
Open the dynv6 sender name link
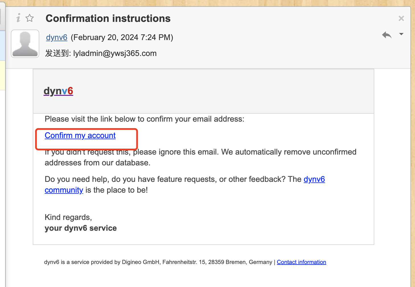pos(57,38)
